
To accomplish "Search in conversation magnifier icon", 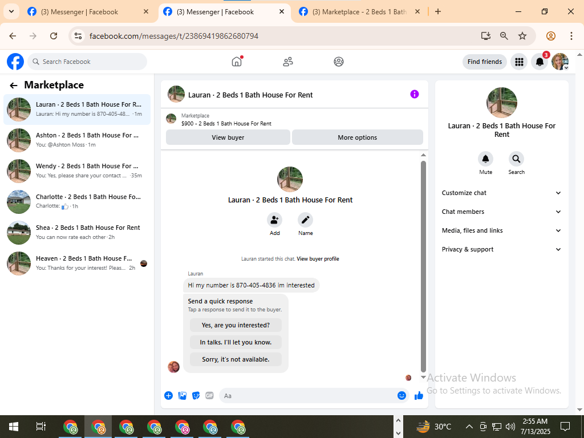I will click(516, 159).
